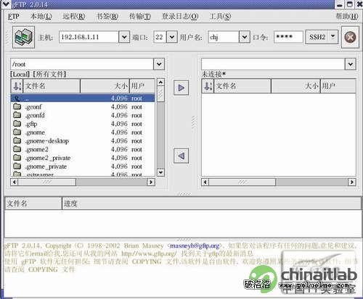Click the http://www.gftp.org/ text in log

pyautogui.click(x=149, y=253)
